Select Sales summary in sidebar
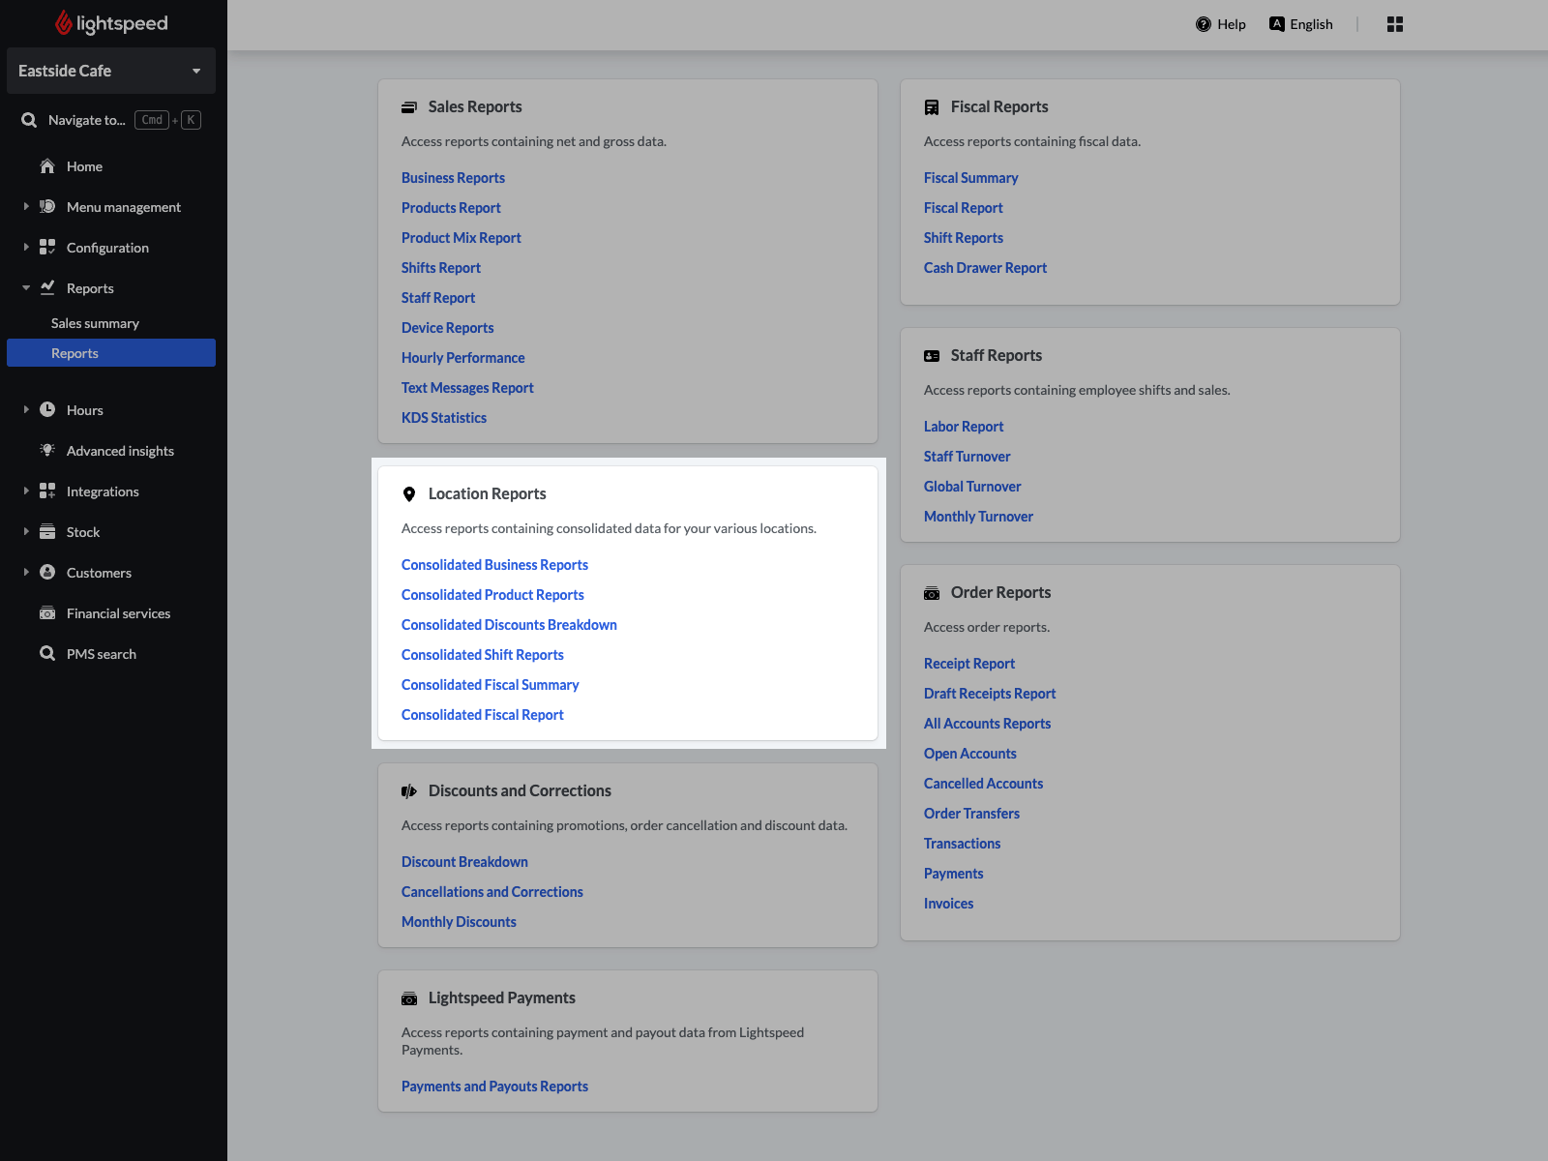Screen dimensions: 1548x1161 95,323
